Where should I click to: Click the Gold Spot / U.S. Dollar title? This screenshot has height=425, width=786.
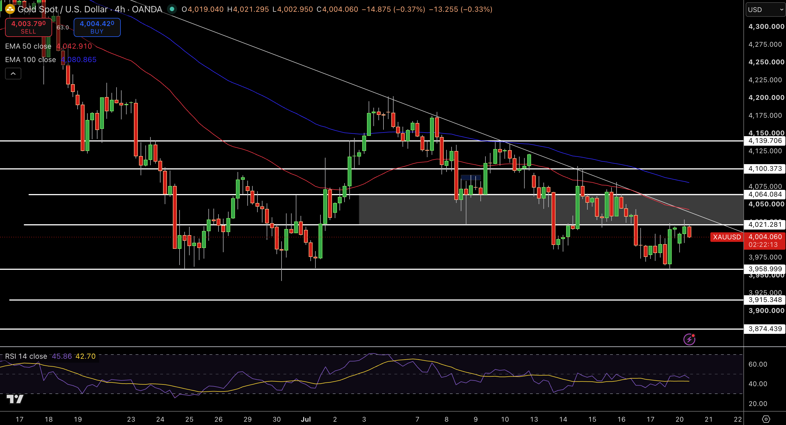tap(62, 9)
